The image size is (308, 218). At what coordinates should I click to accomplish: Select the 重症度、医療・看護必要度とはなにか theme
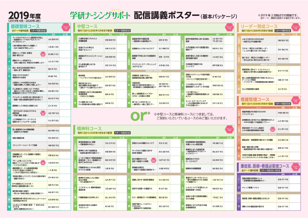pyautogui.click(x=256, y=199)
